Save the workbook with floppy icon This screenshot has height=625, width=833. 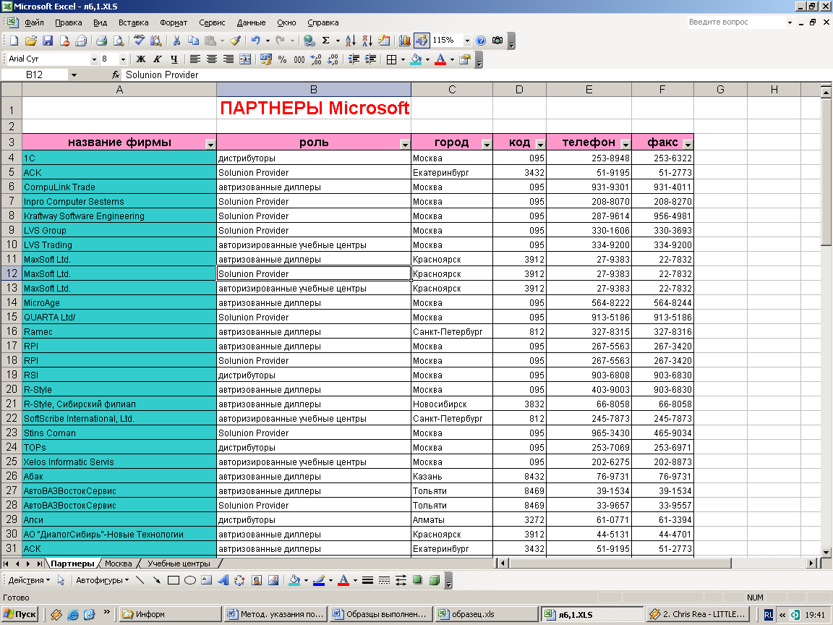[x=48, y=41]
